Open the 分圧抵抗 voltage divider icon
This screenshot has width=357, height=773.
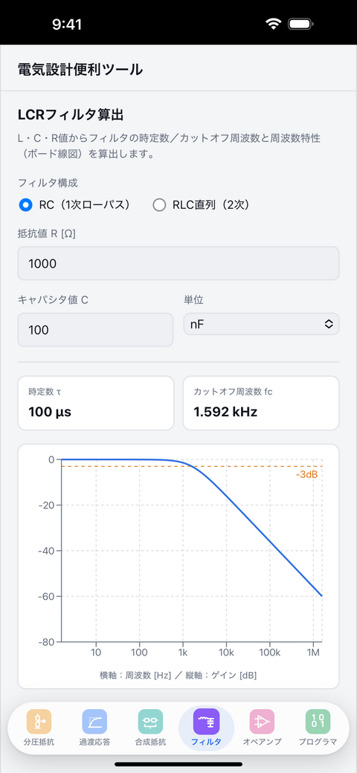[x=39, y=722]
